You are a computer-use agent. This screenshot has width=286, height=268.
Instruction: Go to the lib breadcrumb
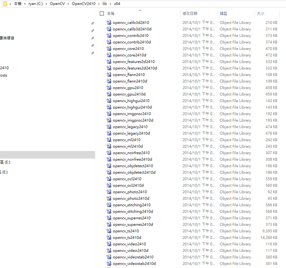tap(105, 3)
